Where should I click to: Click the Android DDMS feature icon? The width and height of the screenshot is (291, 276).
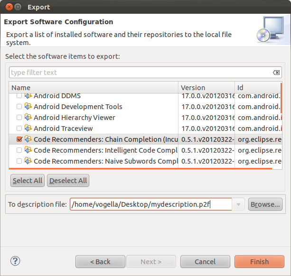click(x=28, y=96)
